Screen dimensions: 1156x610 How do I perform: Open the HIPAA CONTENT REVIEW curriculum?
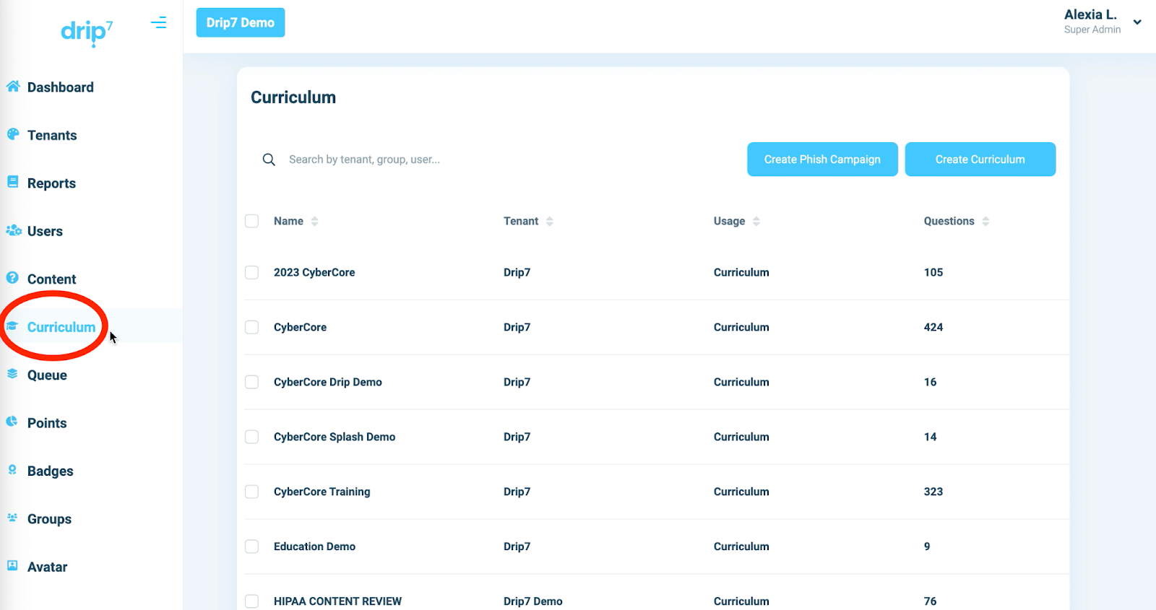click(337, 601)
